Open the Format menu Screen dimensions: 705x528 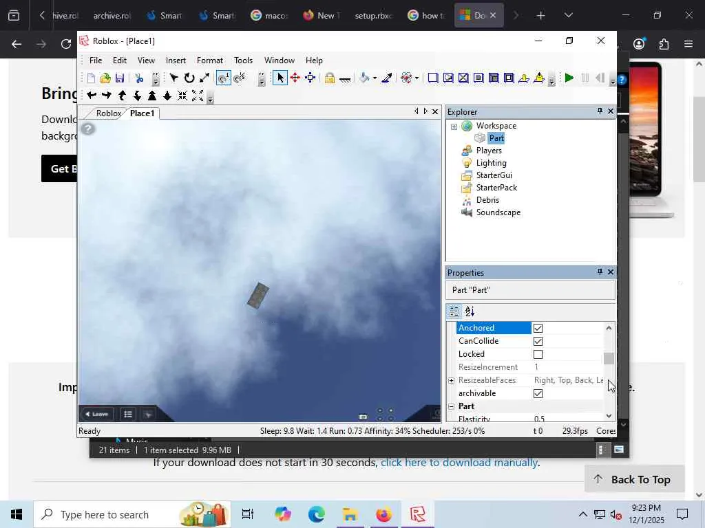[x=210, y=60]
